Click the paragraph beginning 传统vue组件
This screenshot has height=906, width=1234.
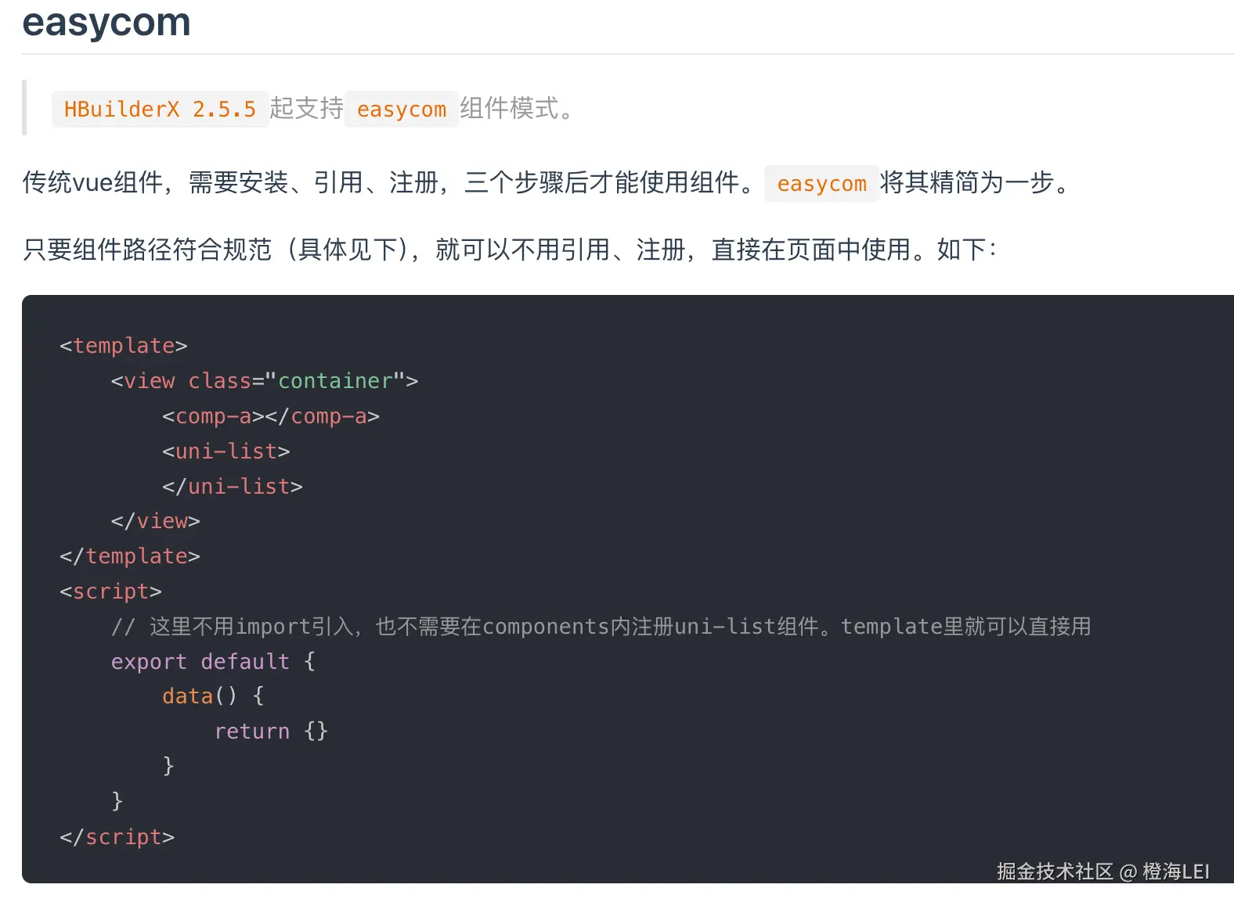(546, 183)
